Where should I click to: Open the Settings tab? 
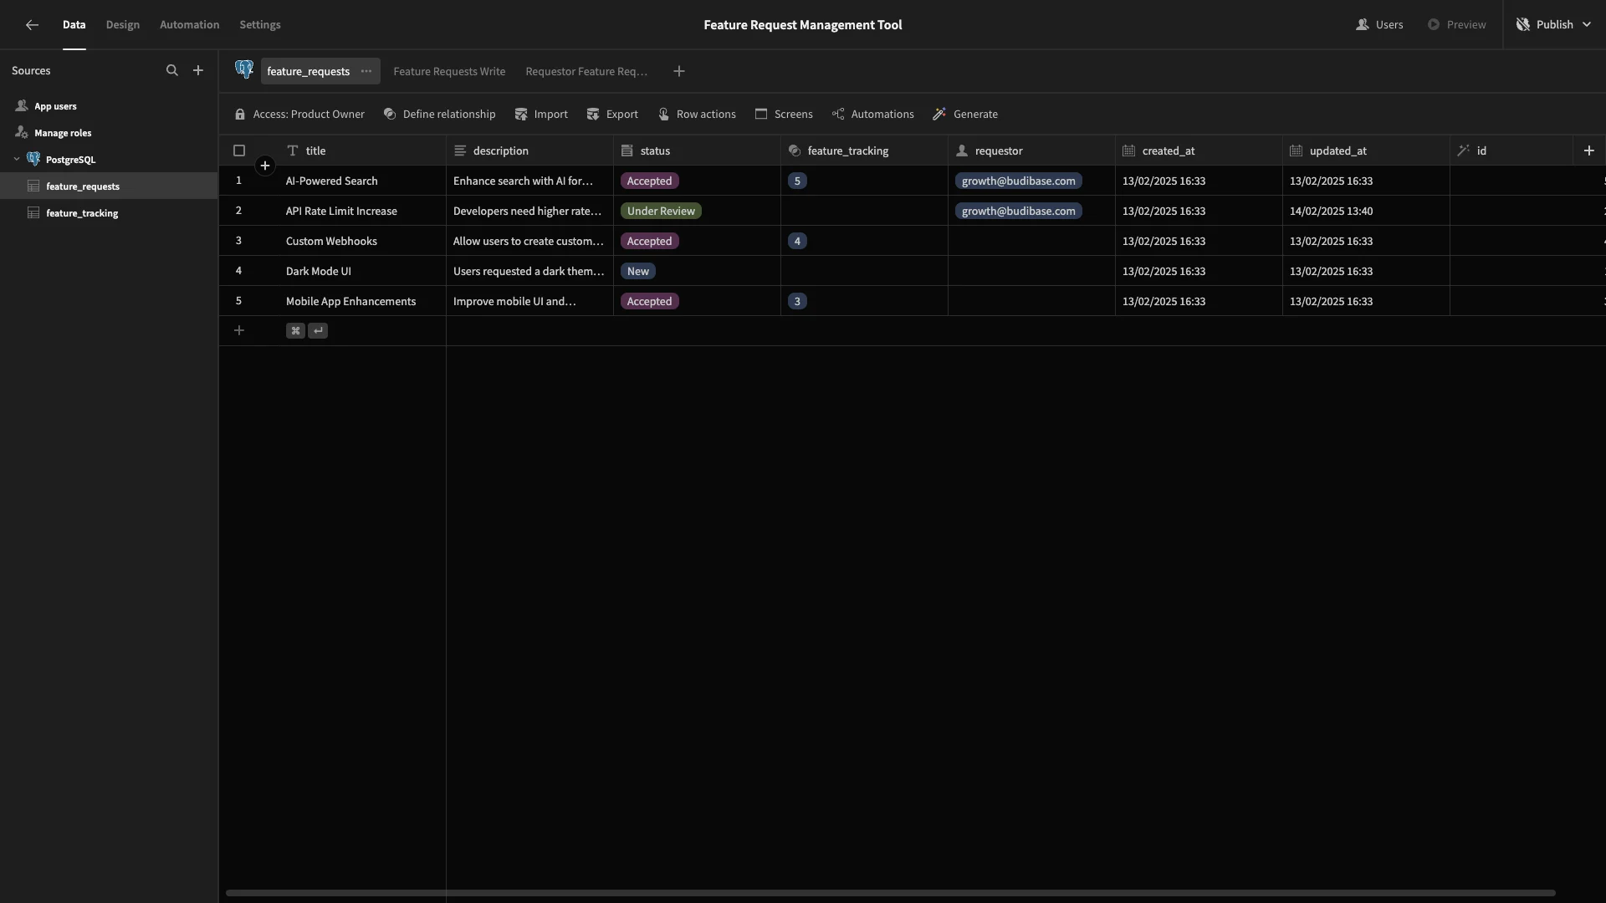pyautogui.click(x=259, y=25)
